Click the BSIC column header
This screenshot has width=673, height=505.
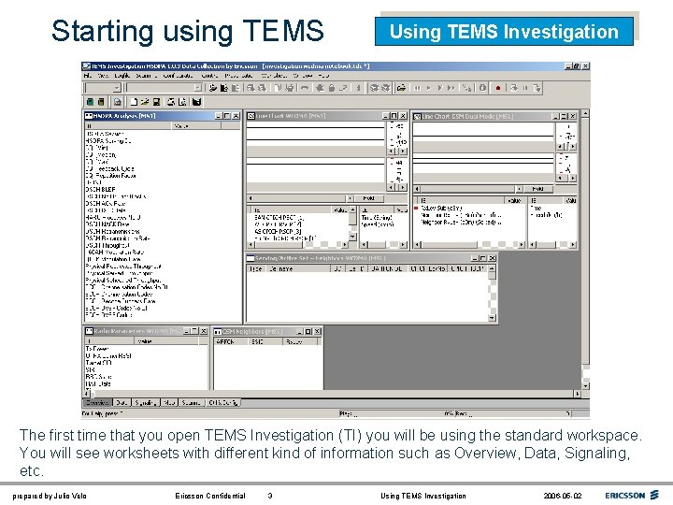265,342
